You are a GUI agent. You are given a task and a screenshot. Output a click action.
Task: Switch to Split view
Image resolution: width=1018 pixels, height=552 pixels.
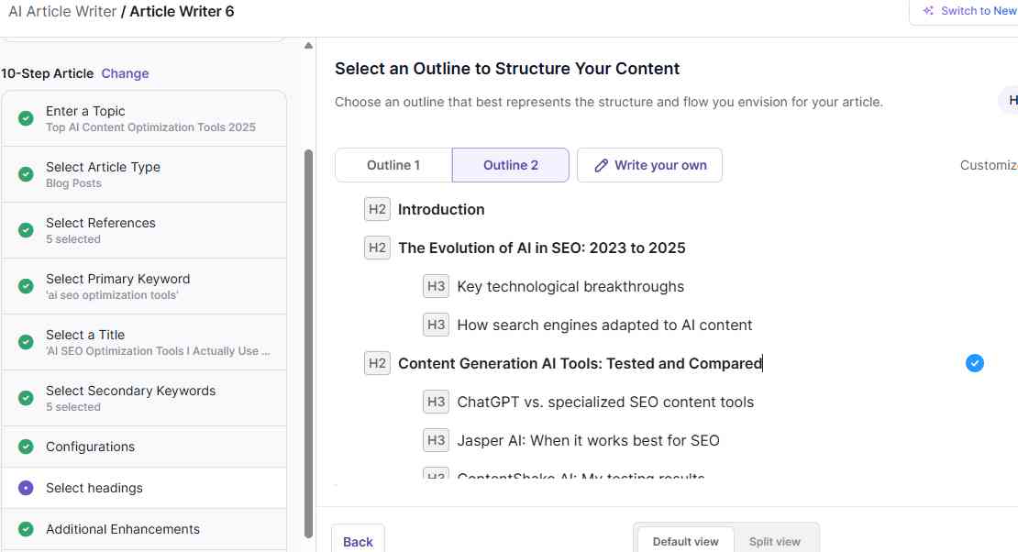[775, 541]
